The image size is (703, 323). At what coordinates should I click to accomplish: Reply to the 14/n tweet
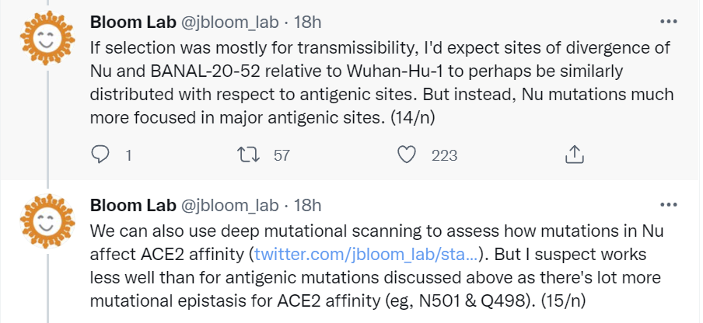coord(100,155)
